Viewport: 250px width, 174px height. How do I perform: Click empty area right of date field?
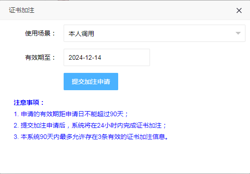pyautogui.click(x=198, y=57)
